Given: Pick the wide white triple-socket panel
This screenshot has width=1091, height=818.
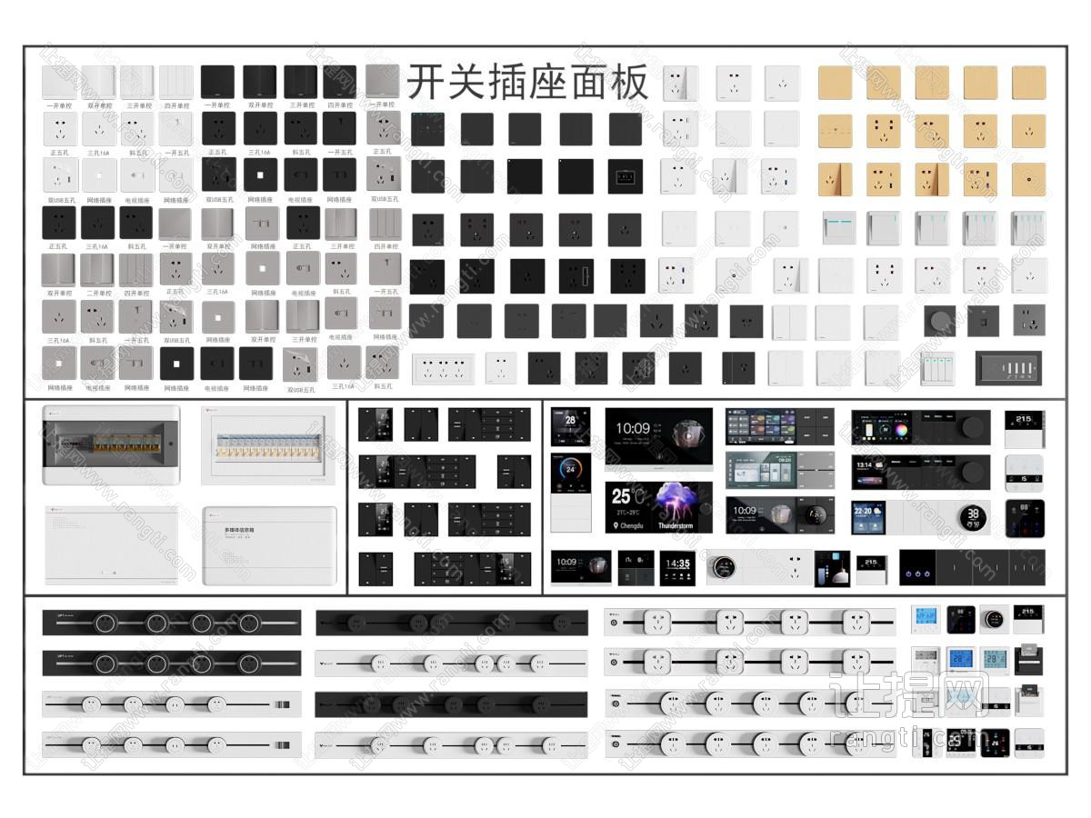Looking at the screenshot, I should [x=443, y=369].
